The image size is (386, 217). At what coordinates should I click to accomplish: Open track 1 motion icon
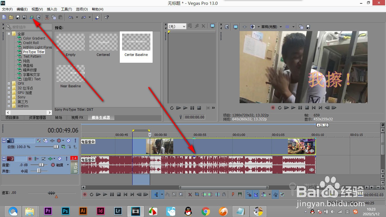(45, 140)
